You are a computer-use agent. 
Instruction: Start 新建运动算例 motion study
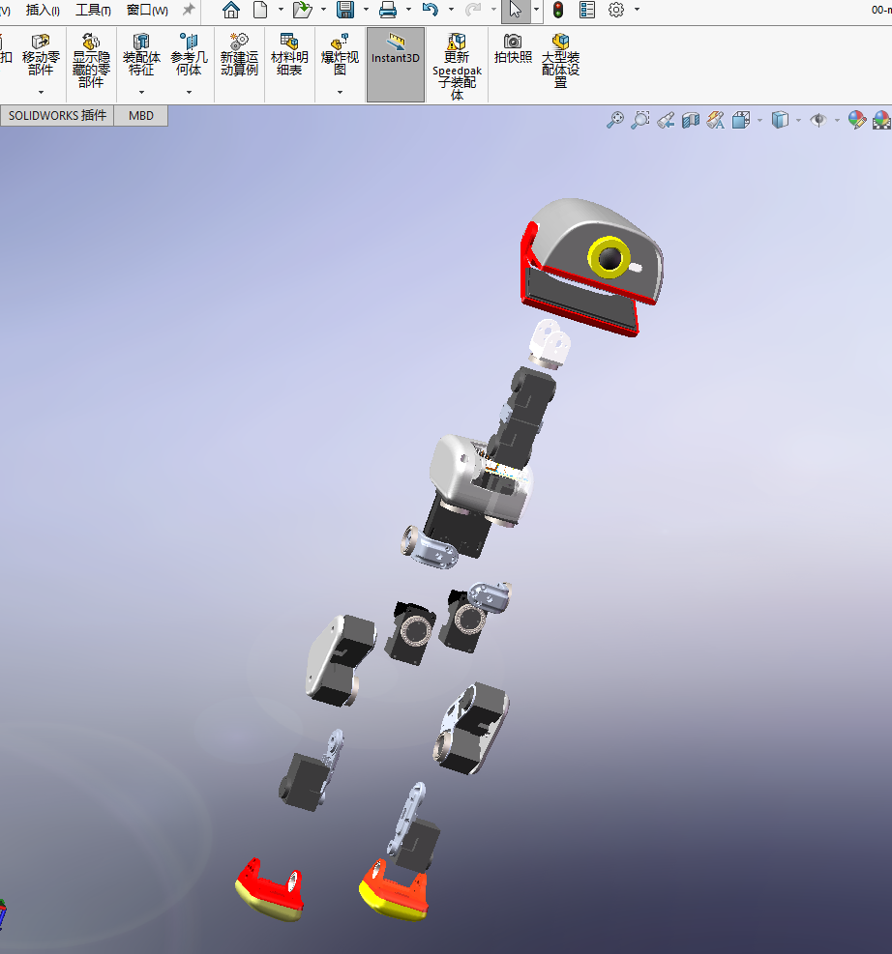coord(239,55)
